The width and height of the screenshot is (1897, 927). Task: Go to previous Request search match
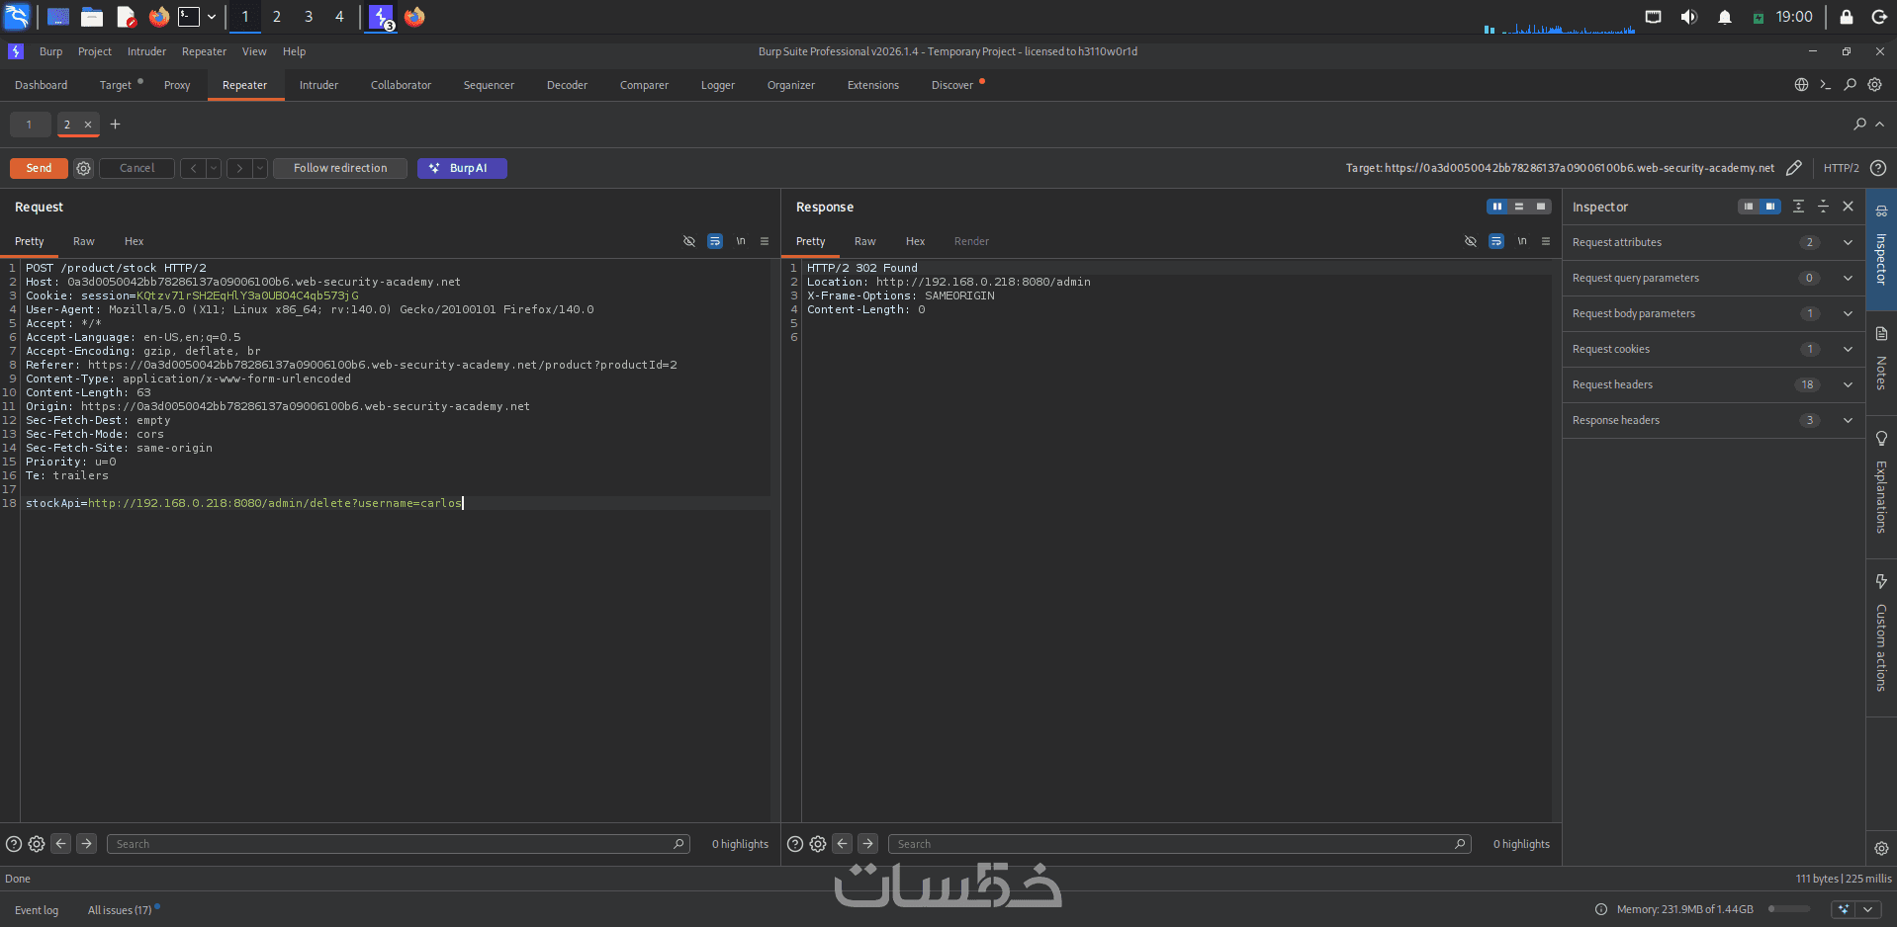coord(61,844)
